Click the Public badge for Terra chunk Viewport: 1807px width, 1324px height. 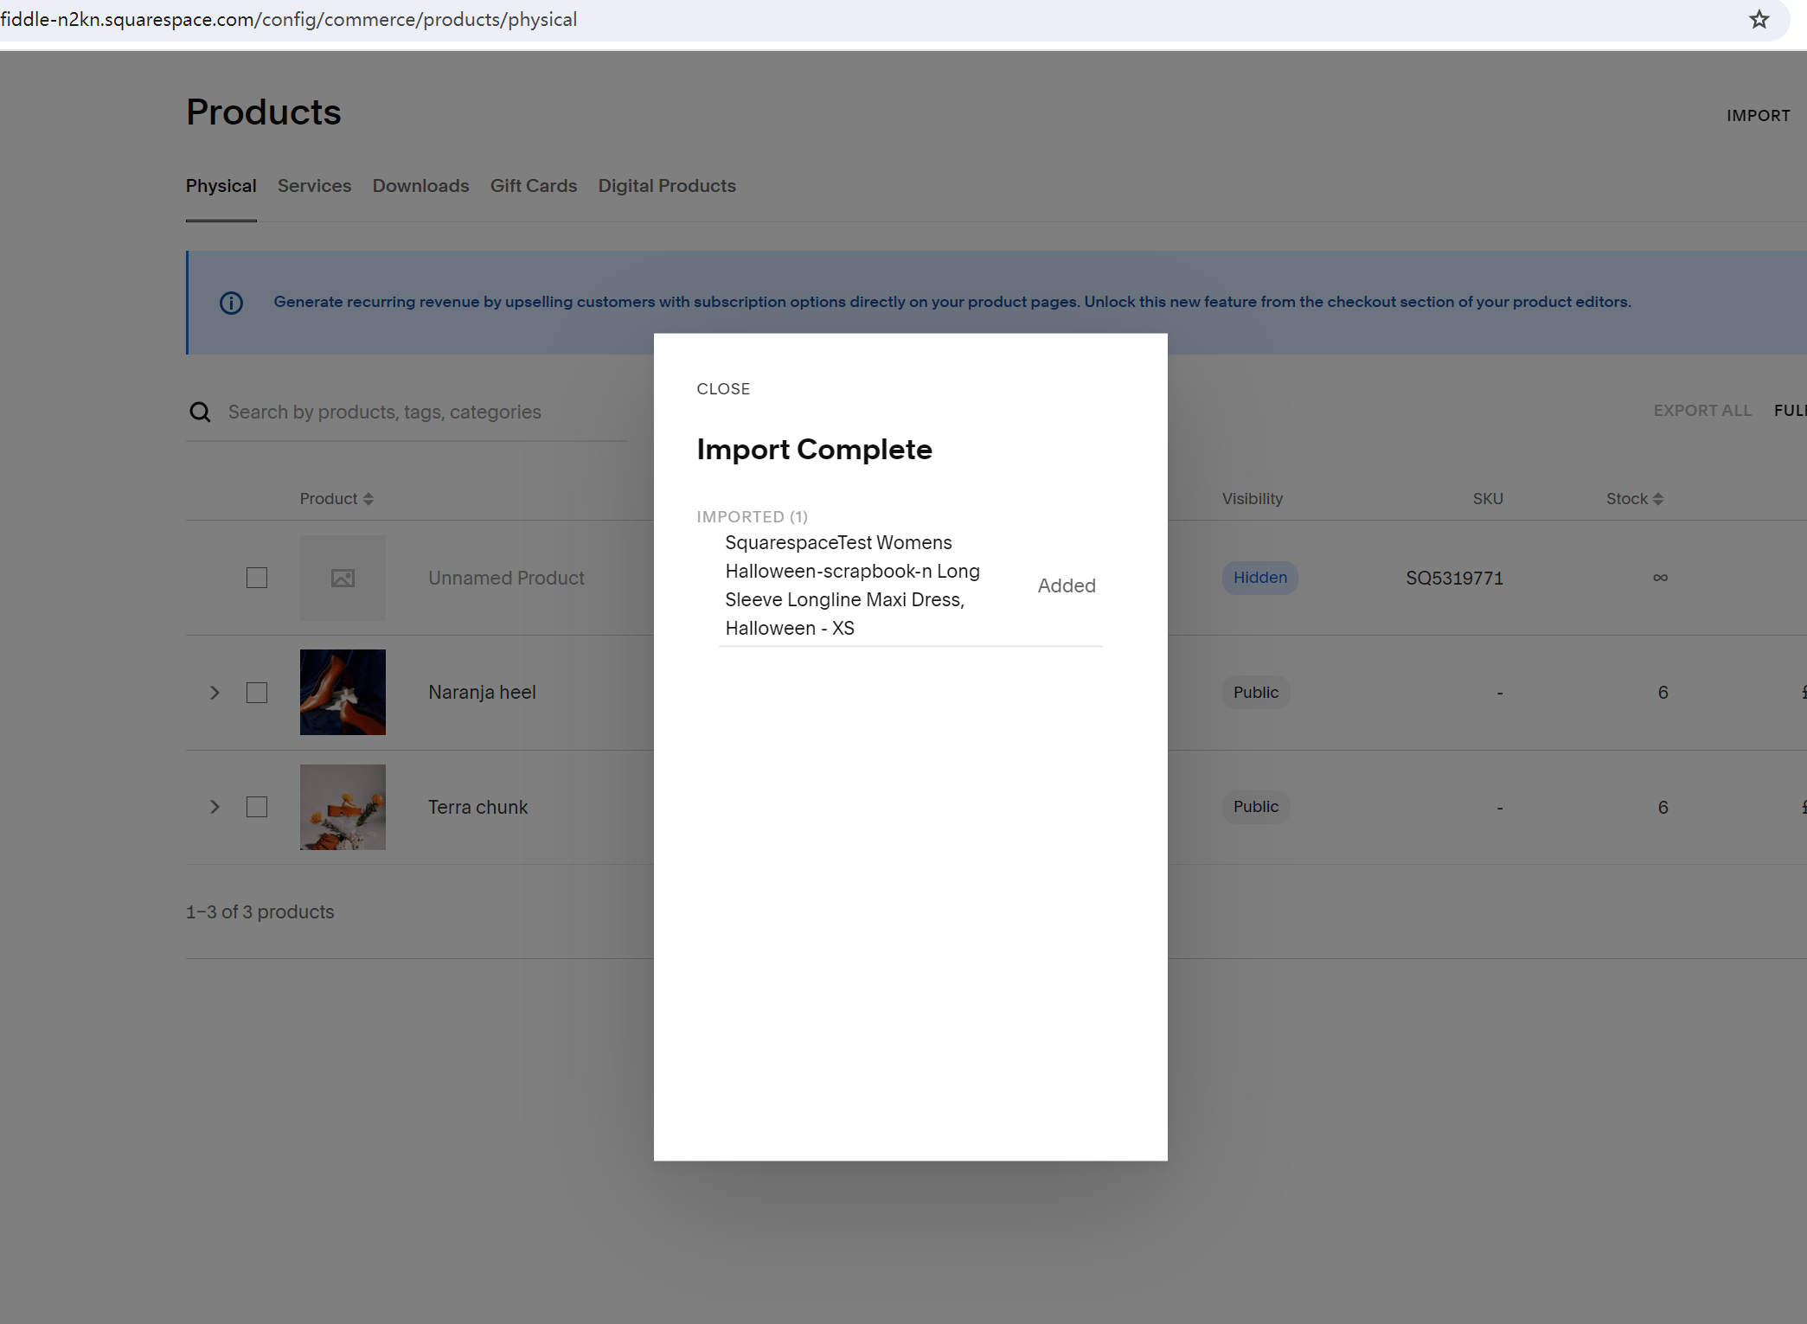tap(1255, 807)
